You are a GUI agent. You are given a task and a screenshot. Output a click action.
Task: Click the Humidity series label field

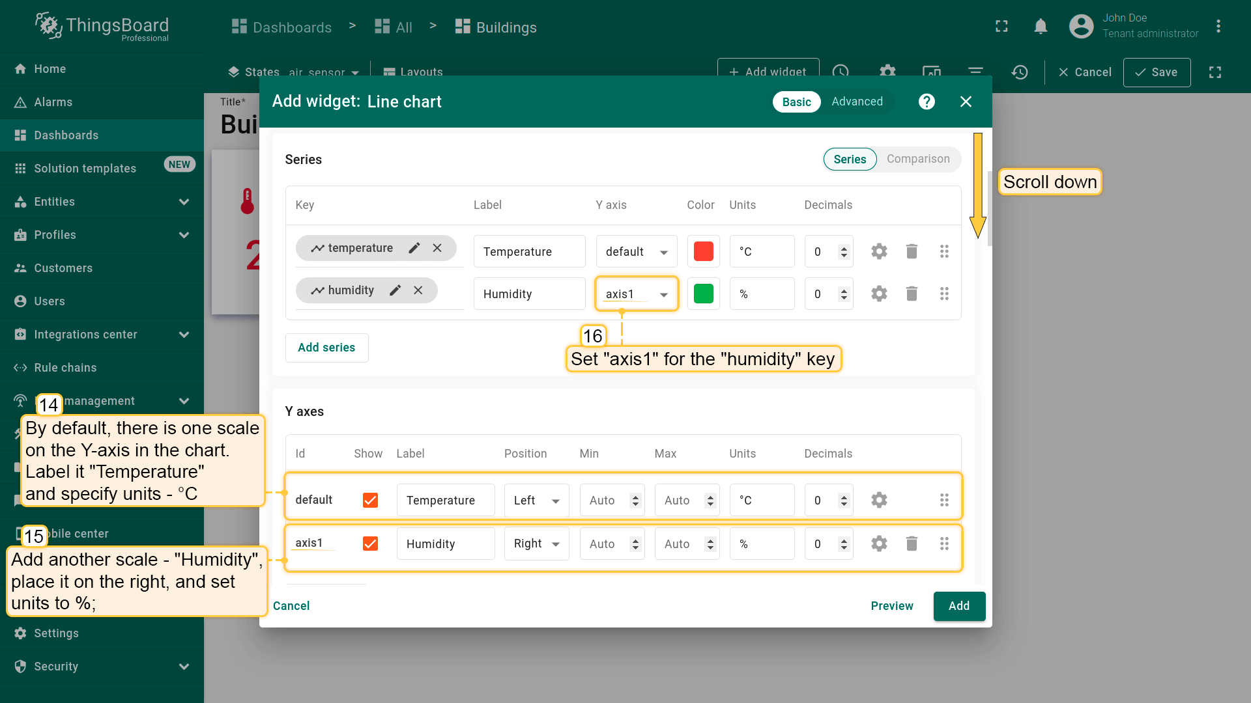528,294
